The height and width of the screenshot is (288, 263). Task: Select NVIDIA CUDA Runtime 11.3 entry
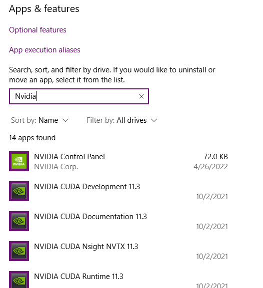pyautogui.click(x=118, y=279)
